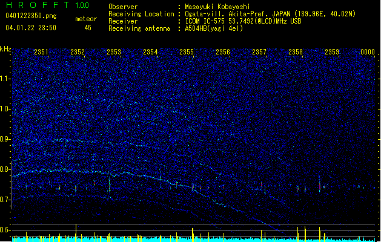
Task: Click the 0.9 kHz axis label
Action: (x=5, y=139)
